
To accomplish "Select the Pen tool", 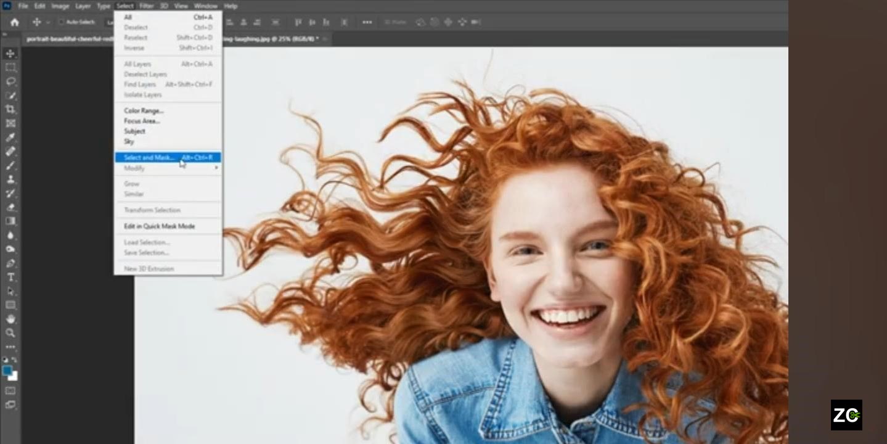I will click(x=10, y=263).
